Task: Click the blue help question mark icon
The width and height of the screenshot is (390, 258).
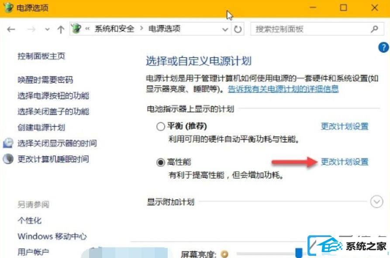Action: (x=383, y=47)
